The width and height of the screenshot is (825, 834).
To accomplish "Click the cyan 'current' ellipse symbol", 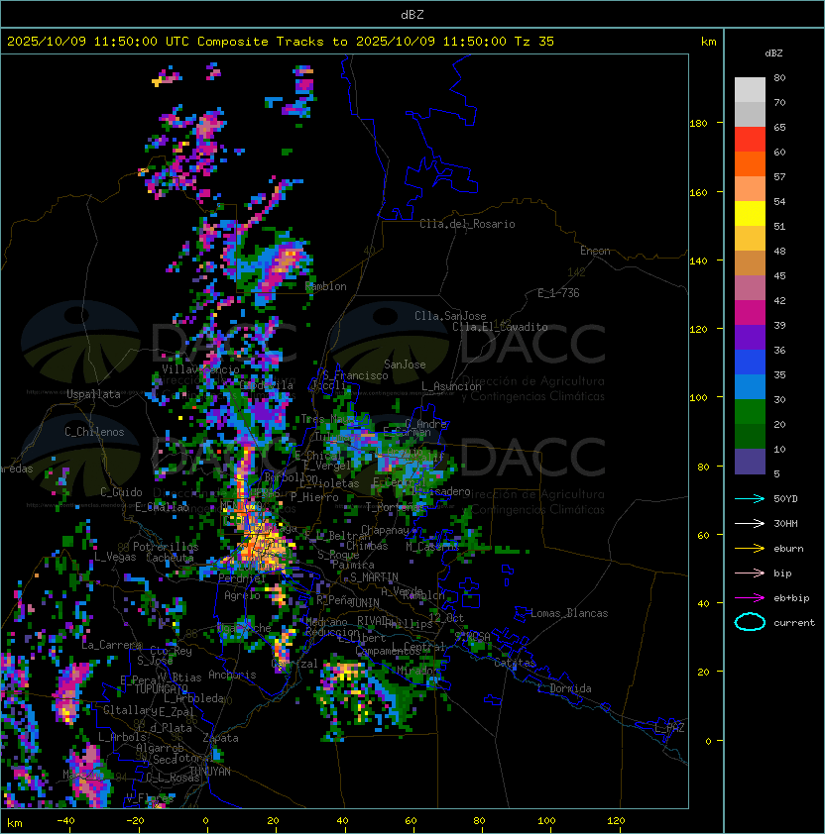I will (x=750, y=622).
